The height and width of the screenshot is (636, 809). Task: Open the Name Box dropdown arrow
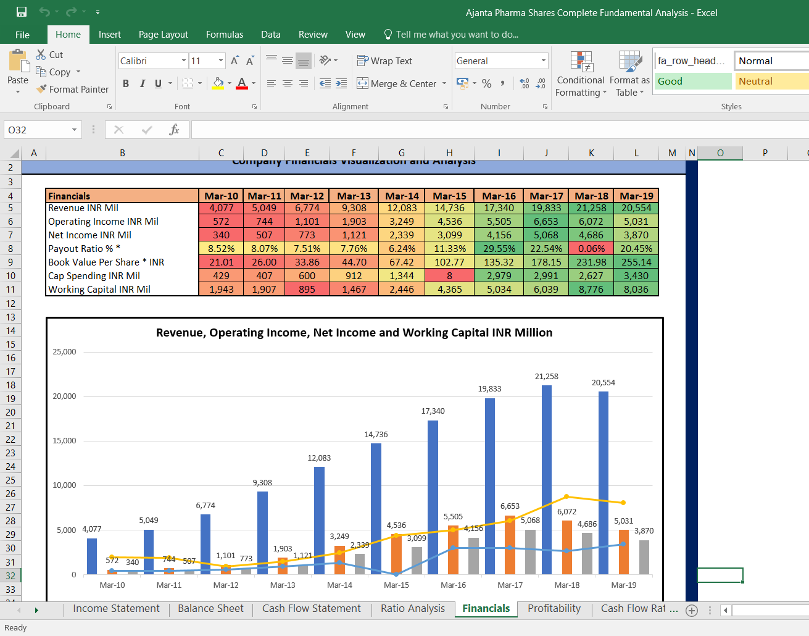(x=75, y=130)
